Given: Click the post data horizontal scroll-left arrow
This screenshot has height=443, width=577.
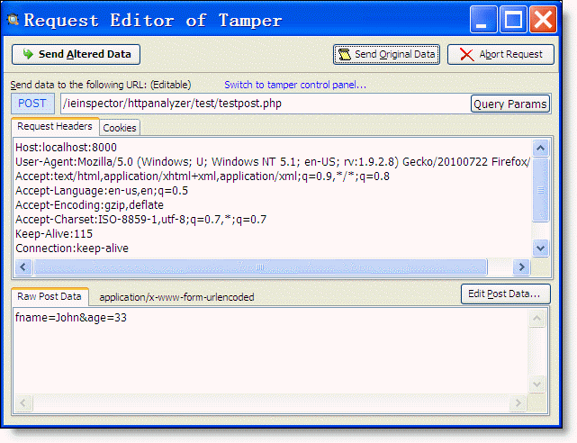Looking at the screenshot, I should [x=23, y=402].
